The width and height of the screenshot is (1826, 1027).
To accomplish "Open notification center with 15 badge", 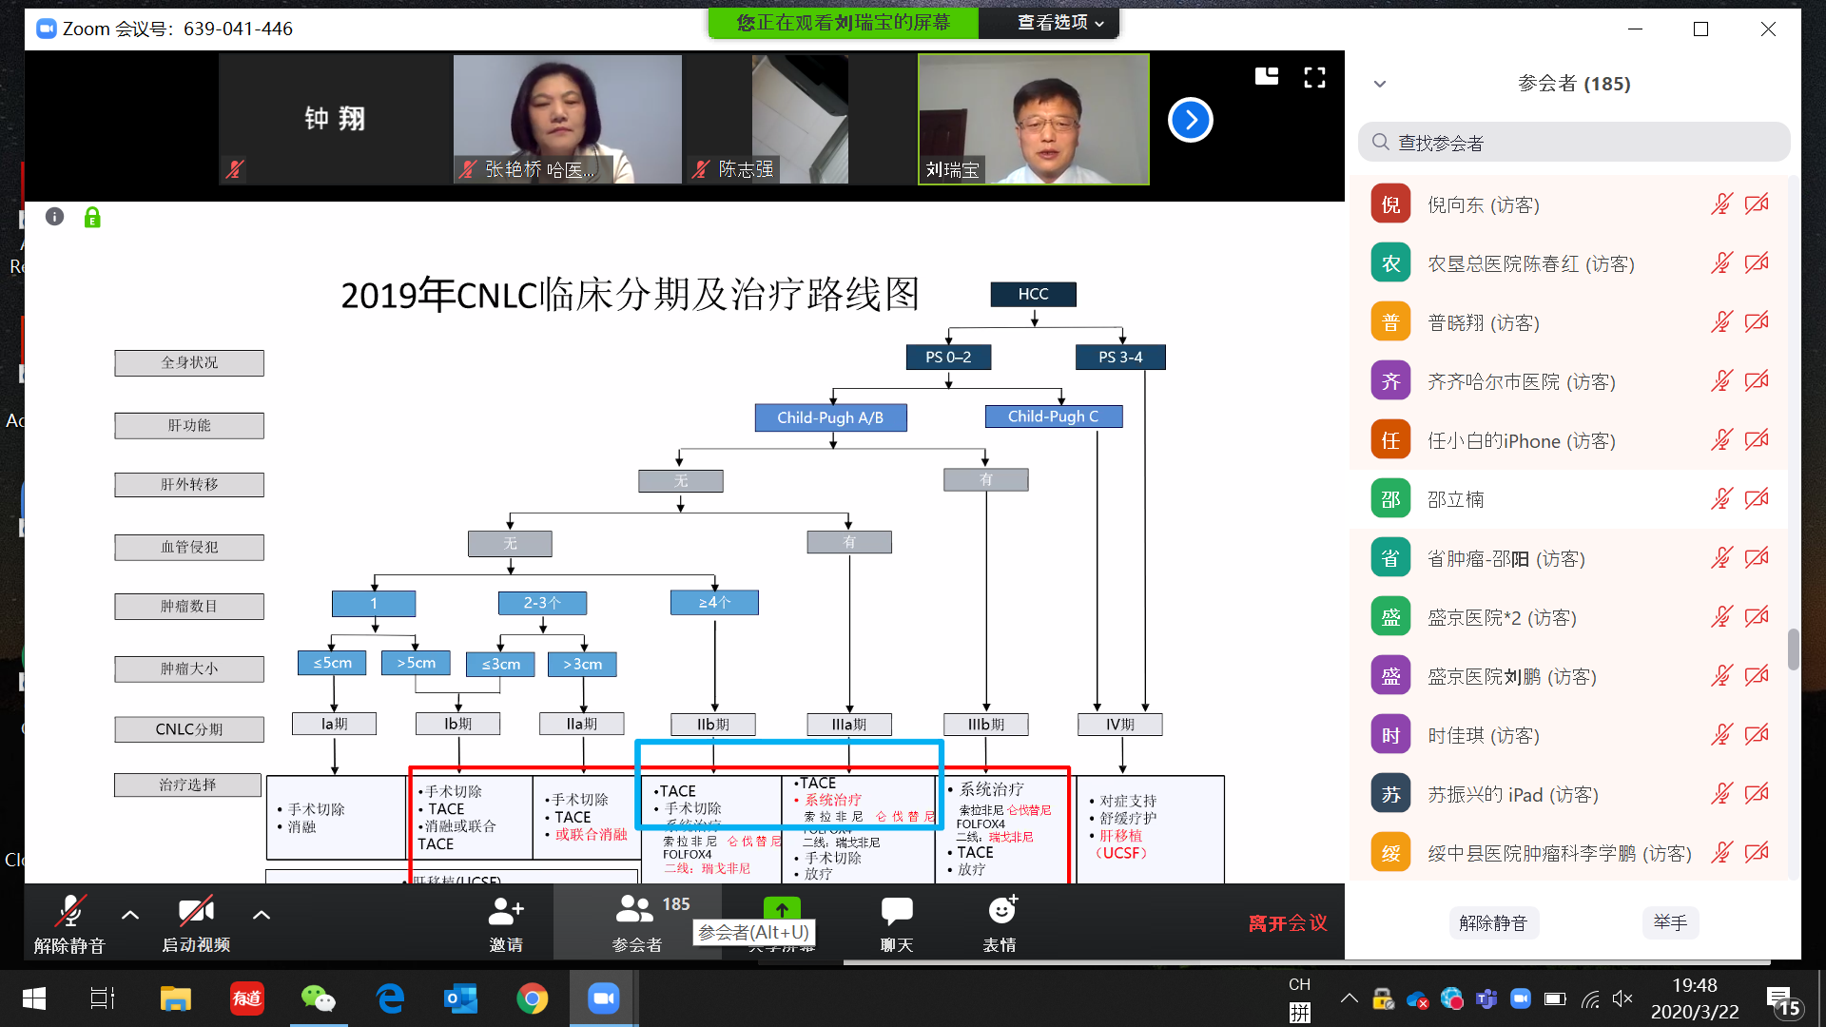I will (1783, 1001).
